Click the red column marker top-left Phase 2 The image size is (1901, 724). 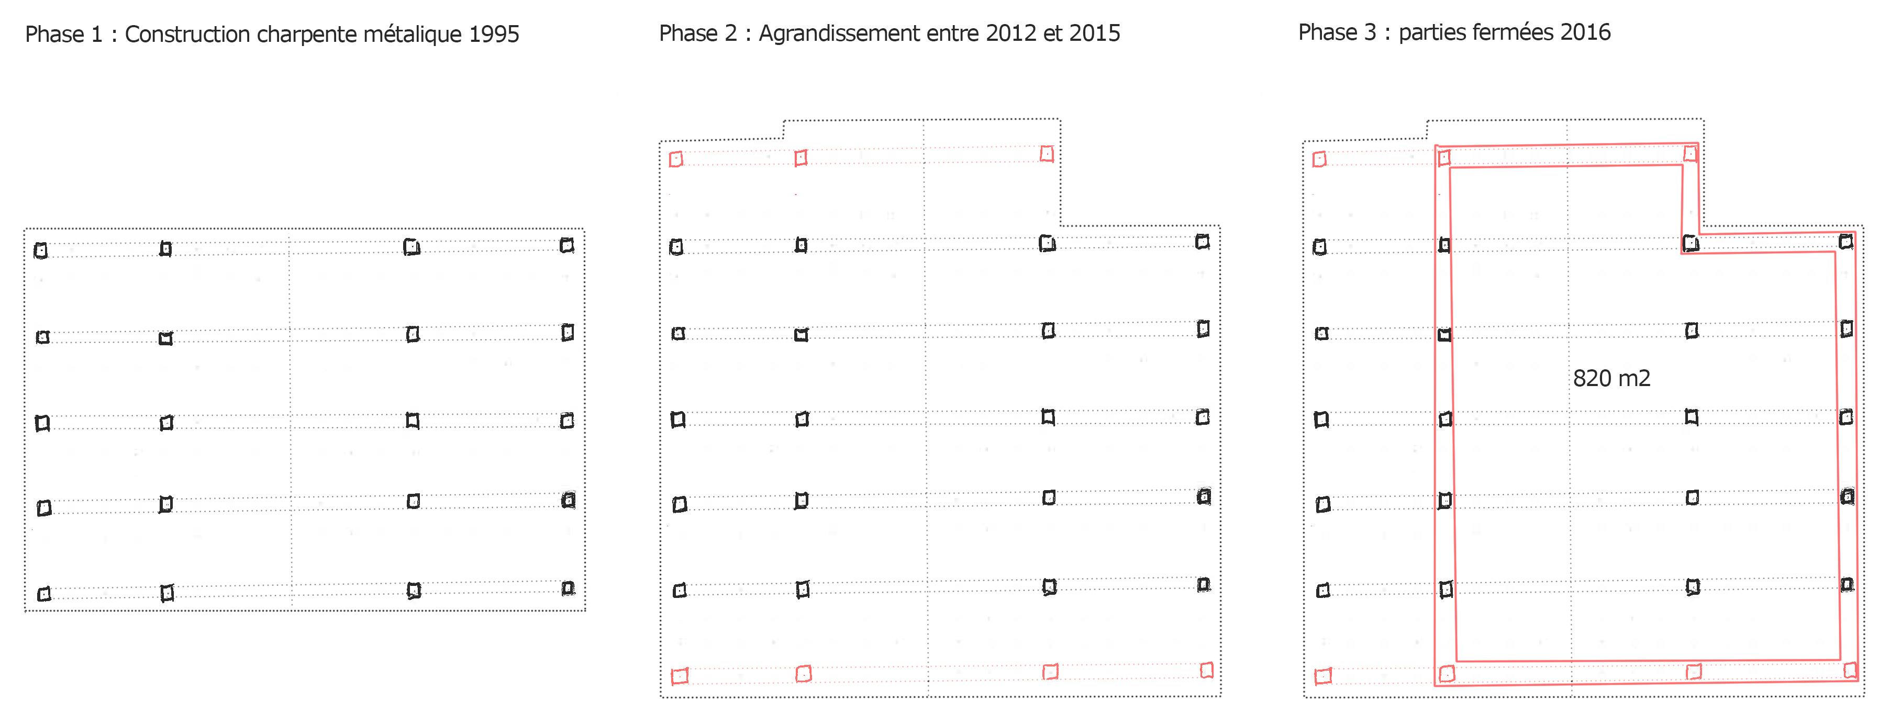pos(675,159)
